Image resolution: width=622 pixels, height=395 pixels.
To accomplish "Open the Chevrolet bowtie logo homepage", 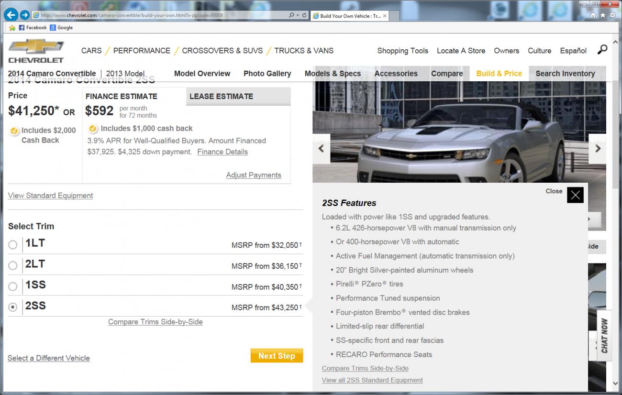I will [36, 51].
